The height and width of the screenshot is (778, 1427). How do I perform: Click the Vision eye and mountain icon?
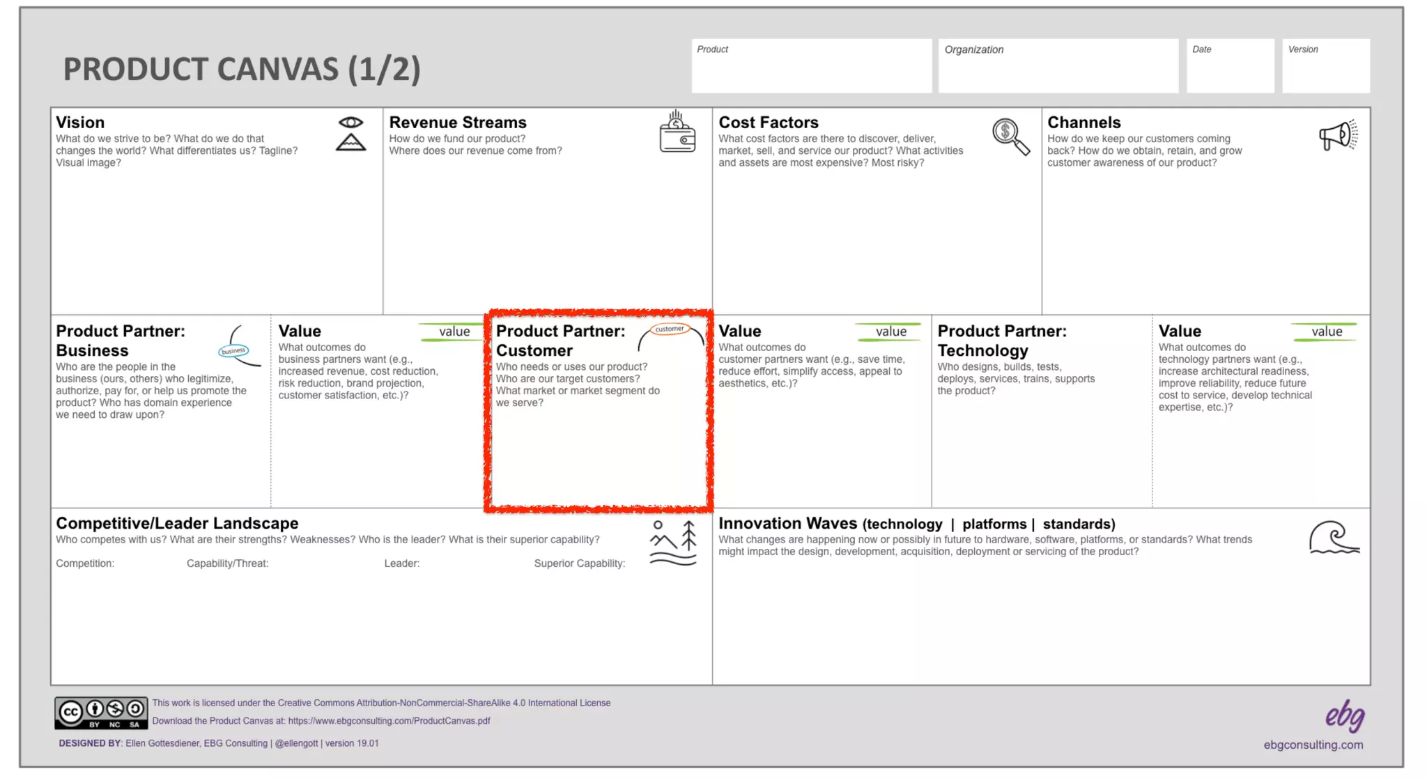[x=350, y=134]
